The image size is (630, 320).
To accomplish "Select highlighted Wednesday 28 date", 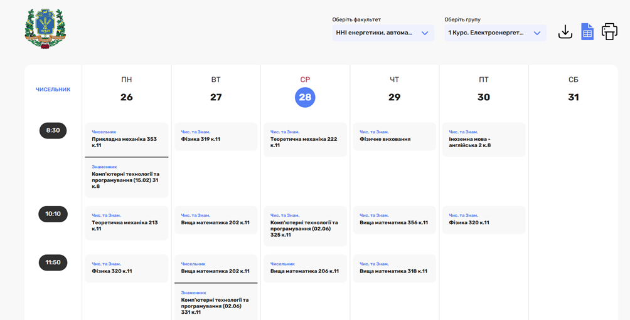I will (x=305, y=97).
